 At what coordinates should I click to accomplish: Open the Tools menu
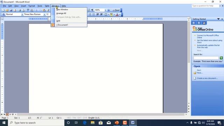40,6
